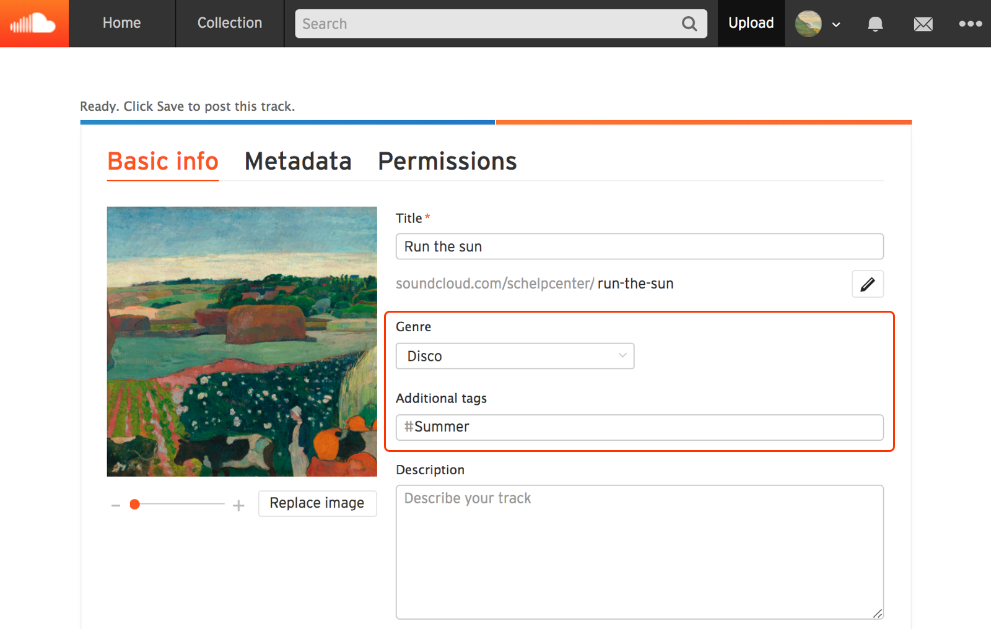Click the minus icon to zoom out artwork
The width and height of the screenshot is (991, 629).
115,505
